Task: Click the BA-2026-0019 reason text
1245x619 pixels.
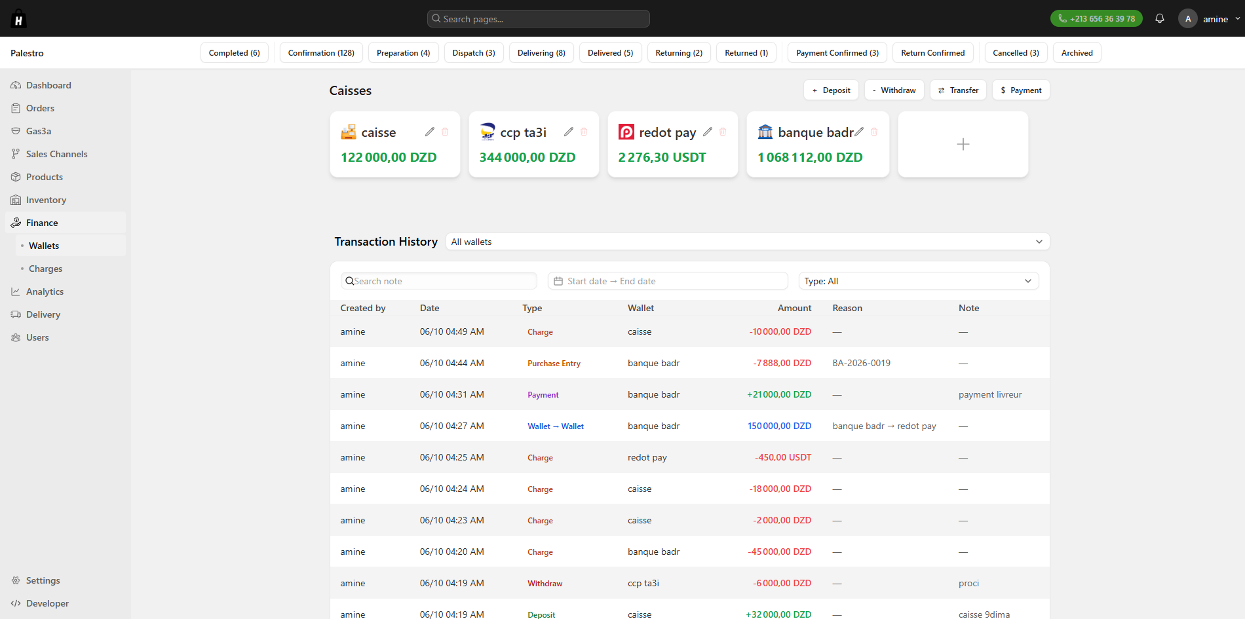Action: click(x=861, y=363)
